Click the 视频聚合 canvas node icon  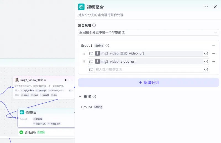tap(22, 112)
